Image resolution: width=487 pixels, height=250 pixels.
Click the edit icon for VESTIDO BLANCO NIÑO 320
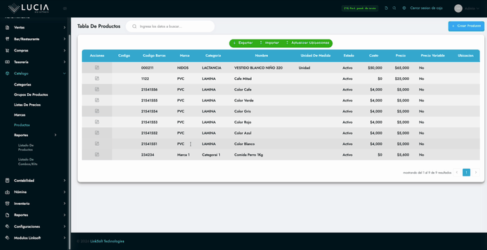click(97, 67)
